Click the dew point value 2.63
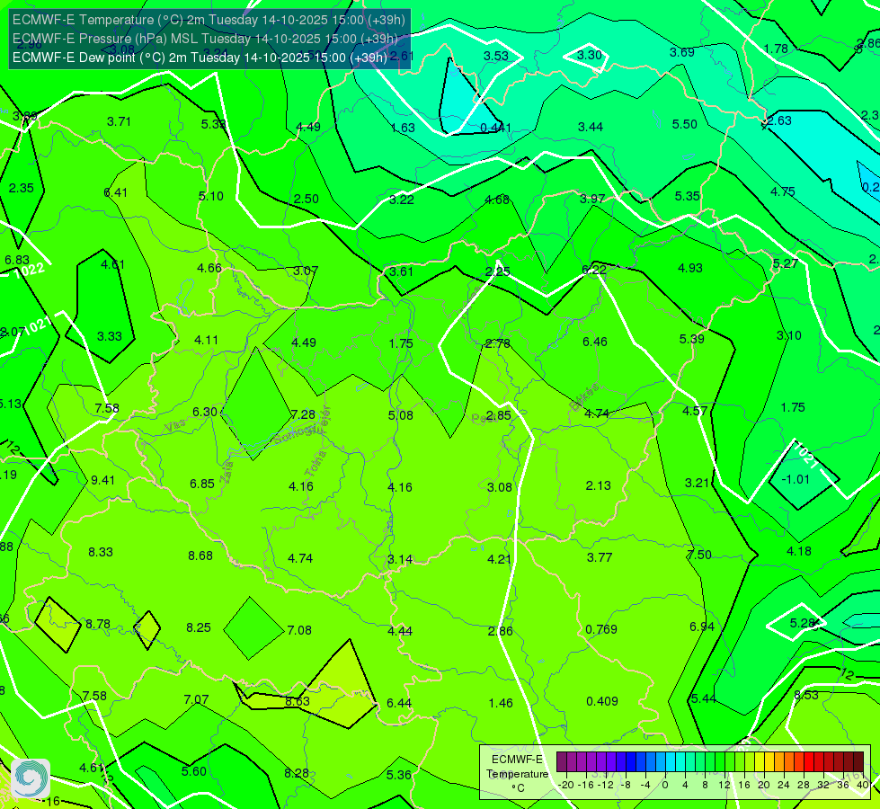 click(779, 120)
